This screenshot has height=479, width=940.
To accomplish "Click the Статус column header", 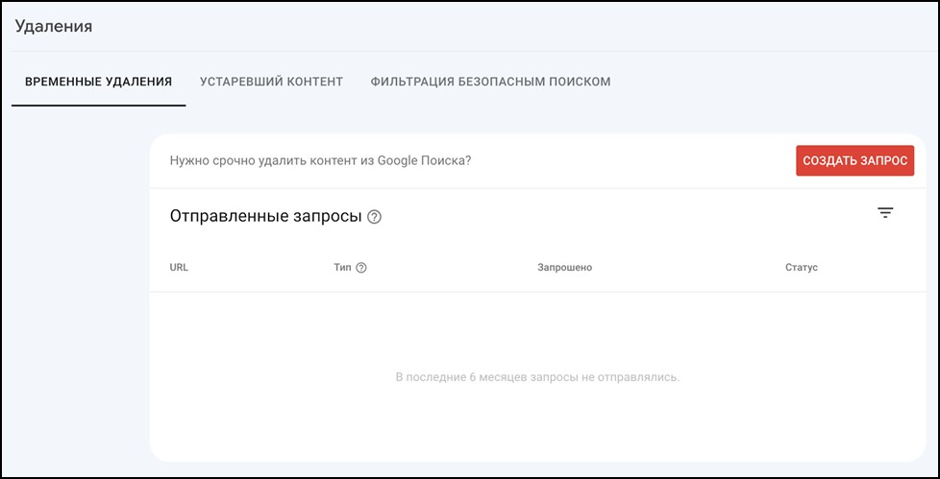I will pyautogui.click(x=802, y=268).
